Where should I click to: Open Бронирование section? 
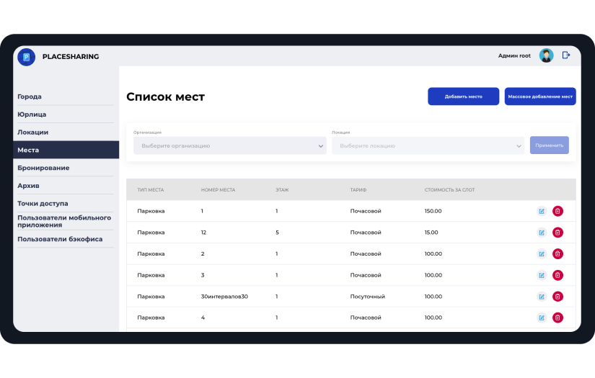click(43, 168)
